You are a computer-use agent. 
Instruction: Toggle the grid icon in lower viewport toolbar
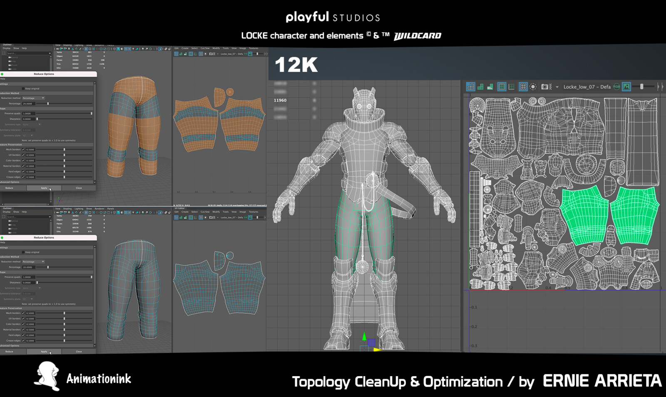click(86, 212)
